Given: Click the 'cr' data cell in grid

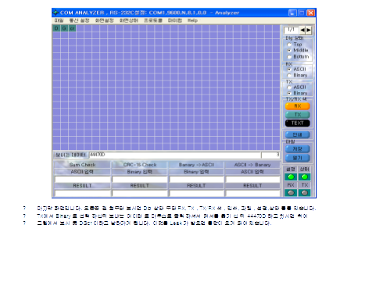Looking at the screenshot, I should pos(72,28).
